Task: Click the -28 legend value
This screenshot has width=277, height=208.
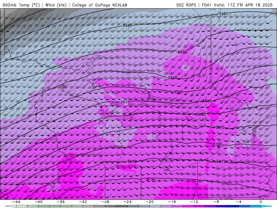Action: point(105,202)
